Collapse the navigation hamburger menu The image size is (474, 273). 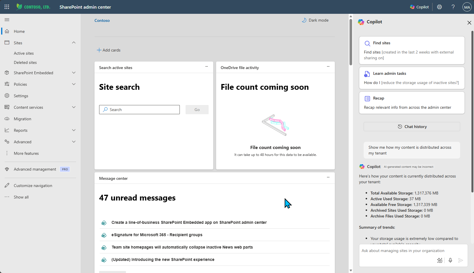(x=7, y=20)
